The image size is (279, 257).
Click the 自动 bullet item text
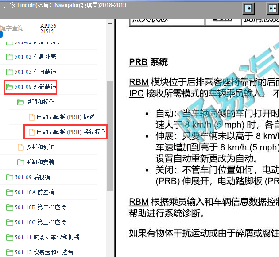coord(217,119)
